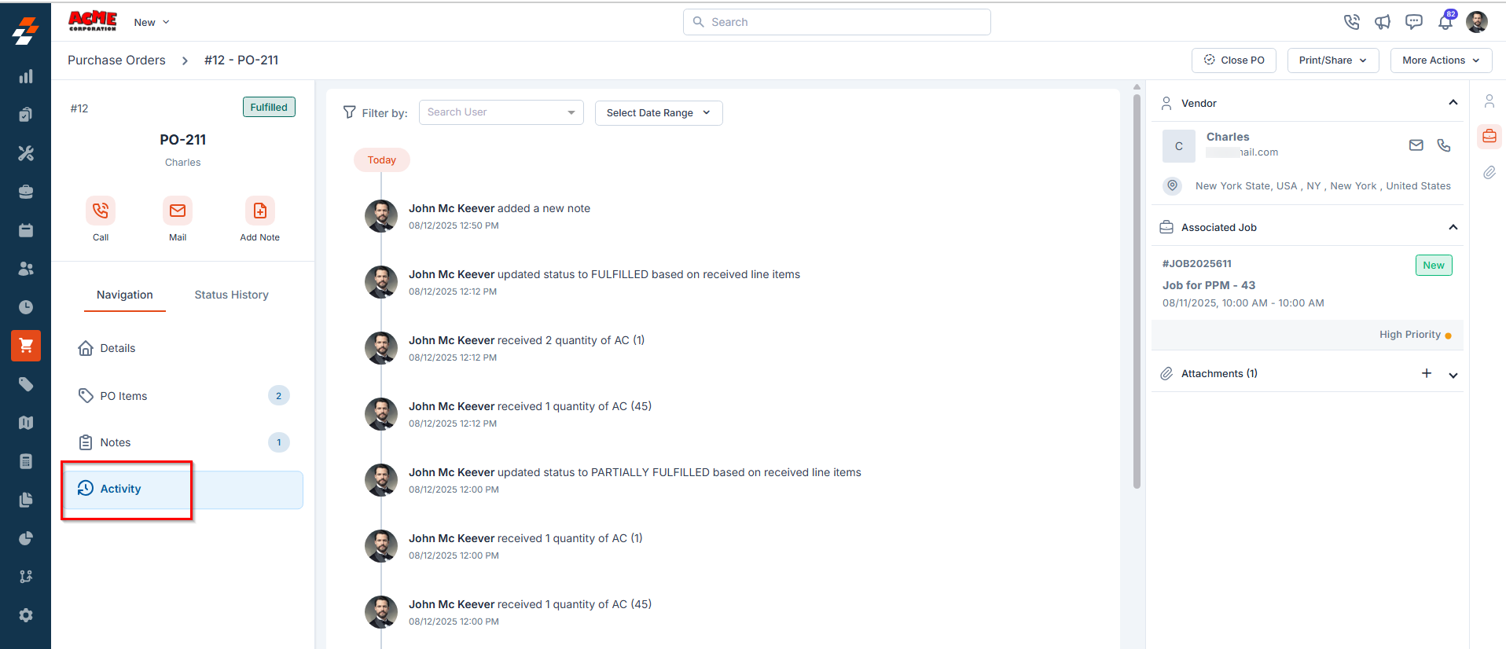Open the person icon in right rail

(x=1489, y=101)
